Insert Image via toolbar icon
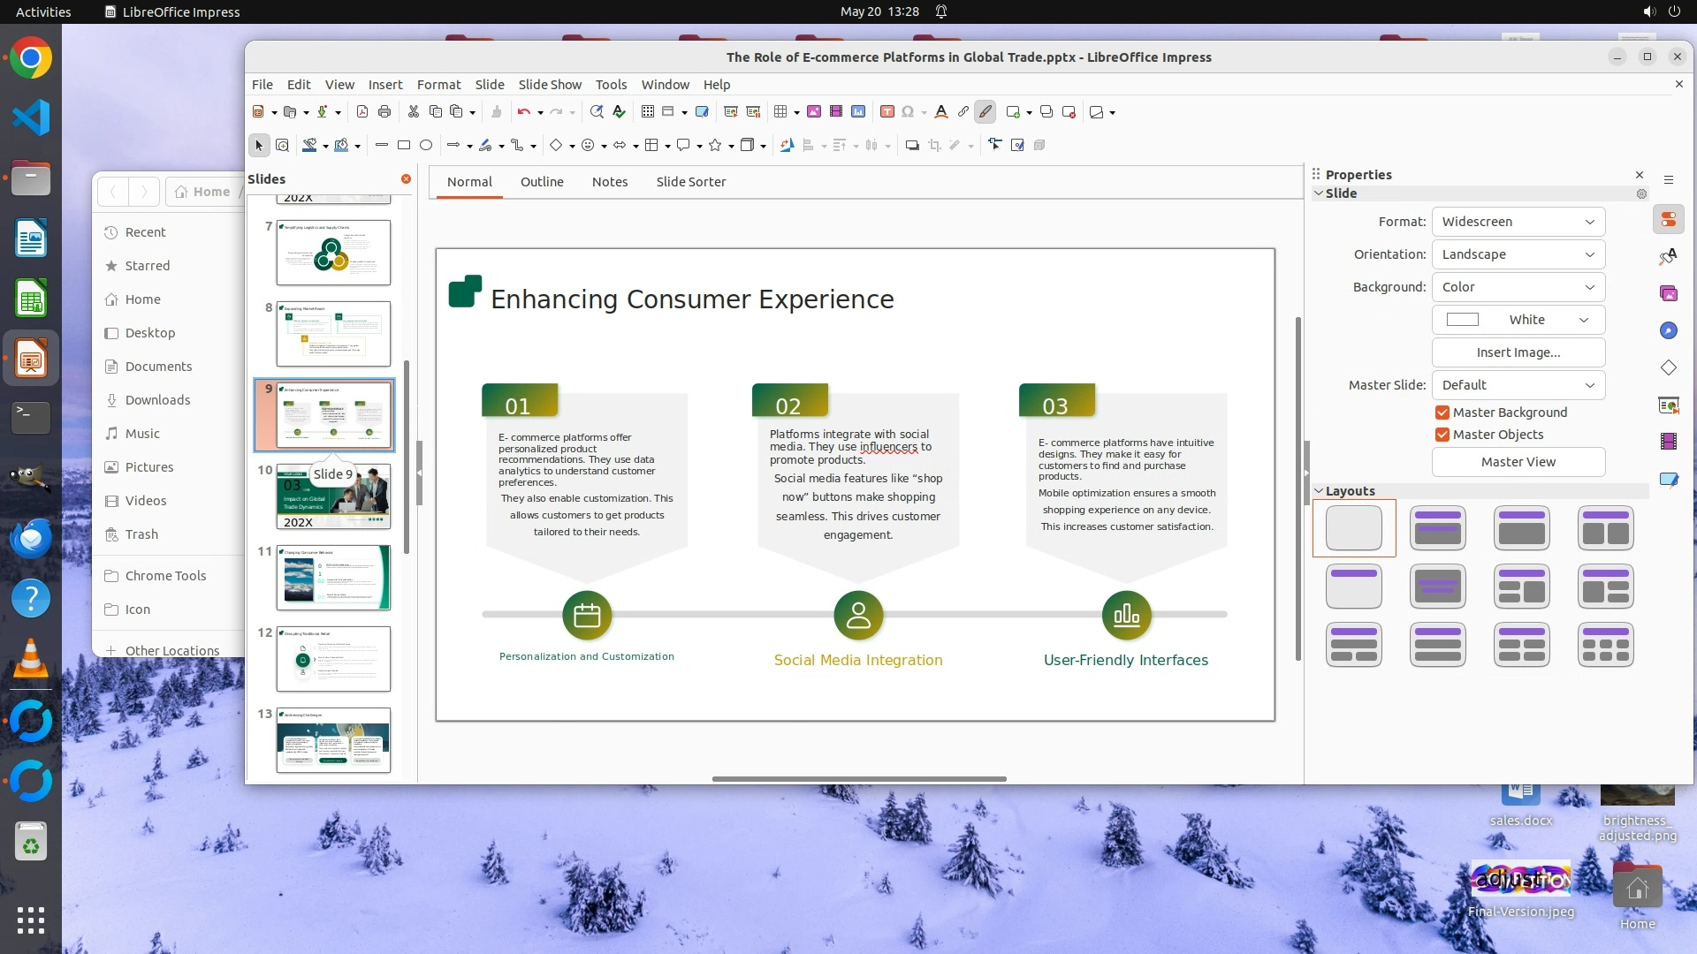1697x954 pixels. pyautogui.click(x=813, y=112)
